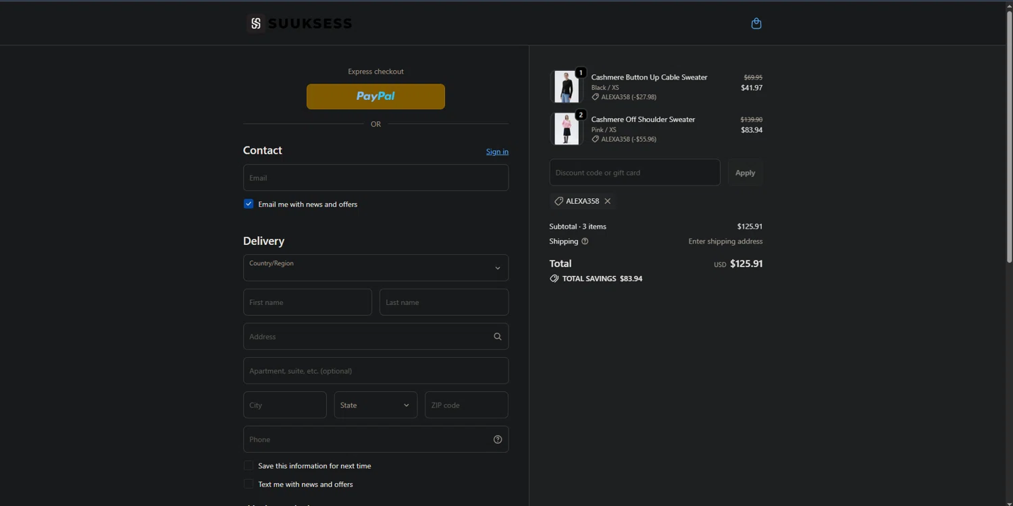Click the Black / XS variant text
Viewport: 1013px width, 506px height.
605,88
